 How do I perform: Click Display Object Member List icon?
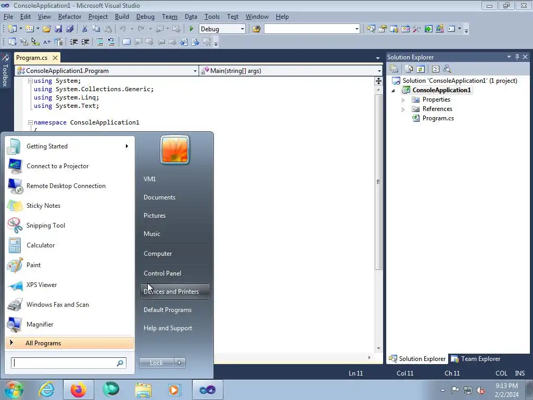click(x=12, y=42)
